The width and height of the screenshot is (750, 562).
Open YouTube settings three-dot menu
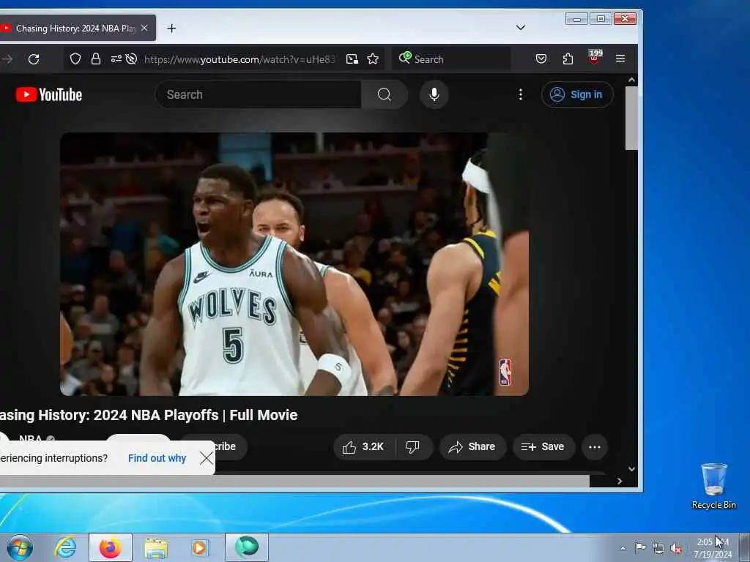point(521,94)
